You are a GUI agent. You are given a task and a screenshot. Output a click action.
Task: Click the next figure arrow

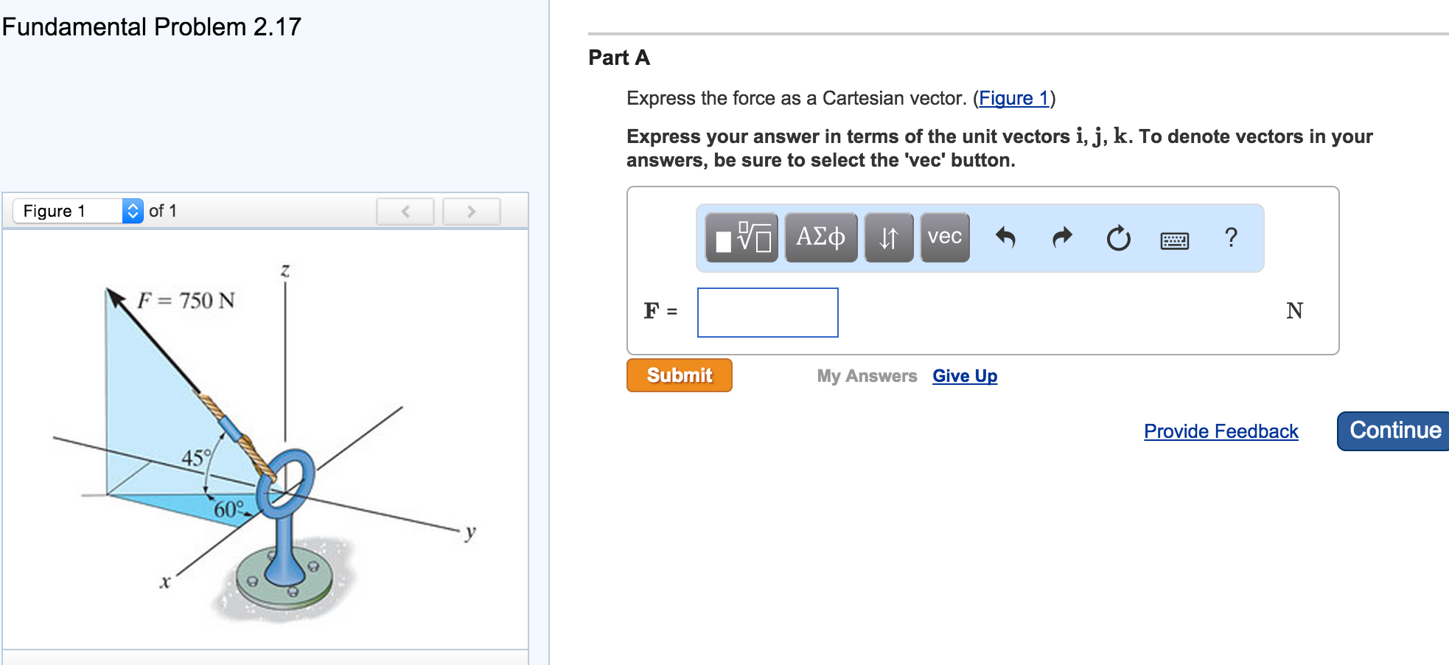point(471,211)
